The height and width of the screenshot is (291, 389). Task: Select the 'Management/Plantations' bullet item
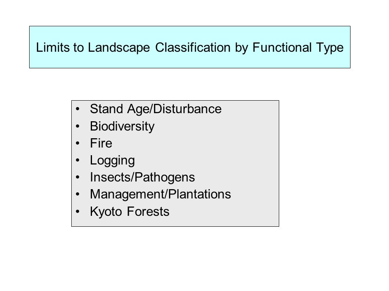click(x=160, y=194)
